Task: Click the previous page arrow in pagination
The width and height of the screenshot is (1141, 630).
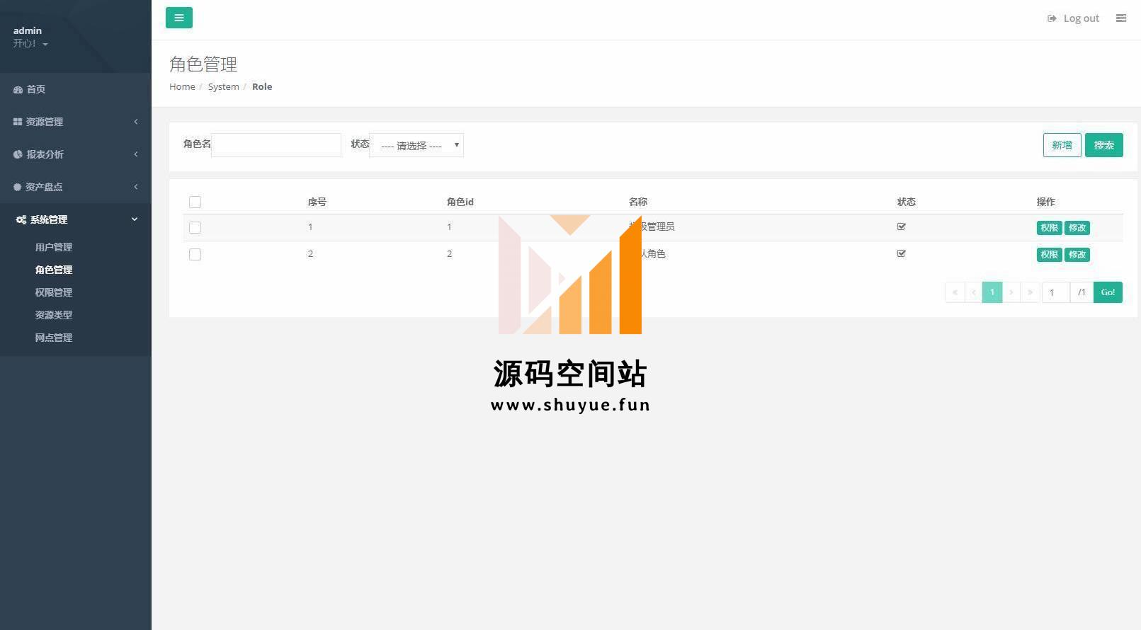Action: tap(973, 292)
